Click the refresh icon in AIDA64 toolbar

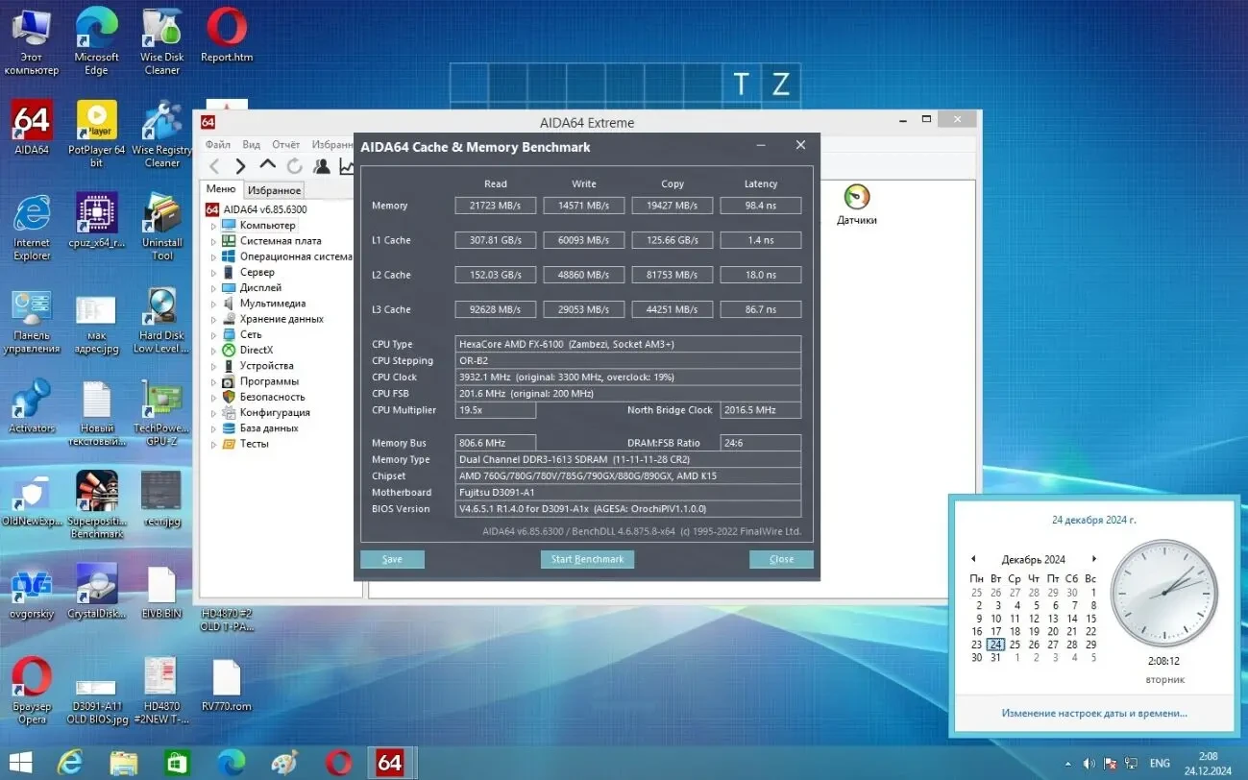pos(294,164)
